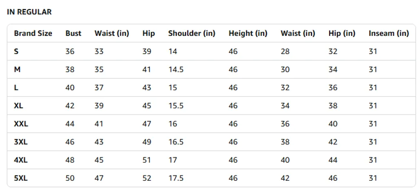The image size is (418, 193).
Task: Click shoulder value 16.5 in 3XL row
Action: 176,142
